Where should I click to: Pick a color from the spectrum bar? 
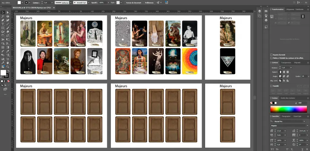pyautogui.click(x=288, y=109)
